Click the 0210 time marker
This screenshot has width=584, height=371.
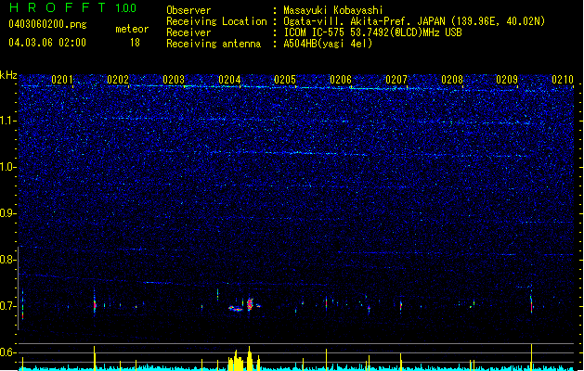pos(563,80)
